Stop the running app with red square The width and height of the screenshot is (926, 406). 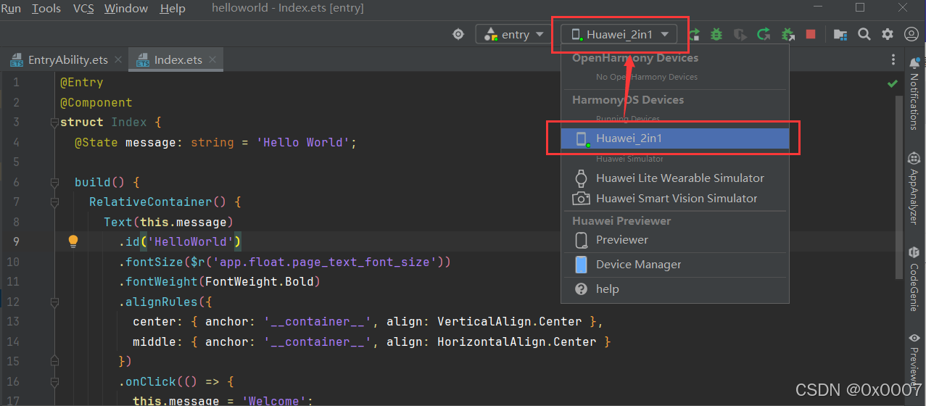tap(811, 34)
